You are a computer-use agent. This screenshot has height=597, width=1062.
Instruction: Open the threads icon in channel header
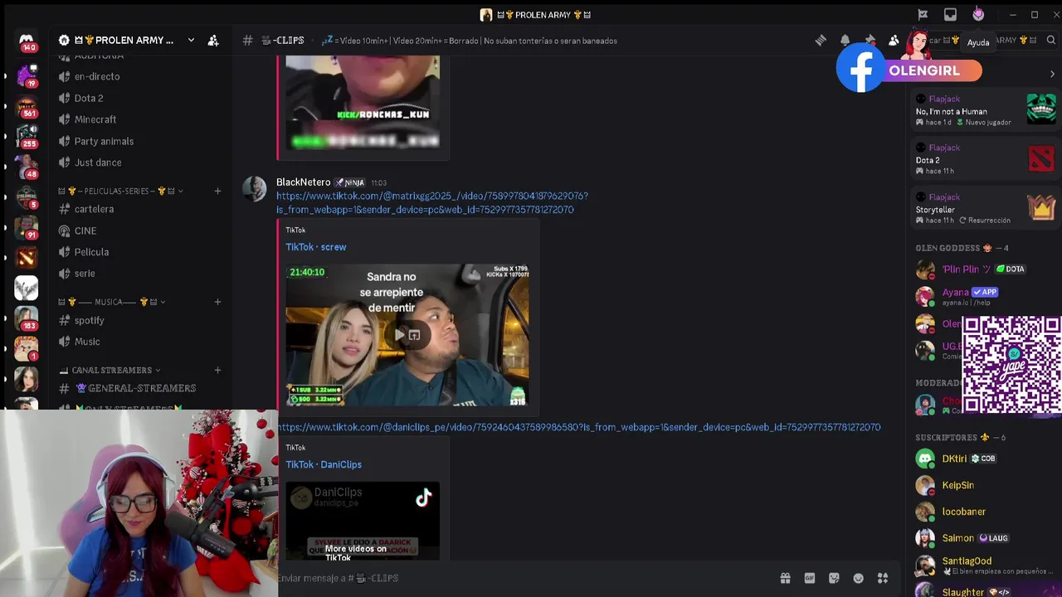point(821,40)
